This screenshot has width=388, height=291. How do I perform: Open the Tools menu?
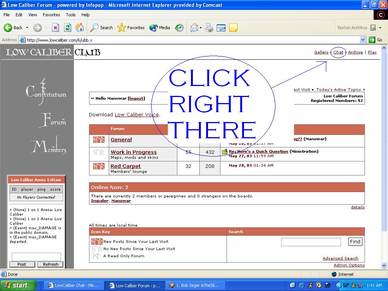tap(71, 15)
